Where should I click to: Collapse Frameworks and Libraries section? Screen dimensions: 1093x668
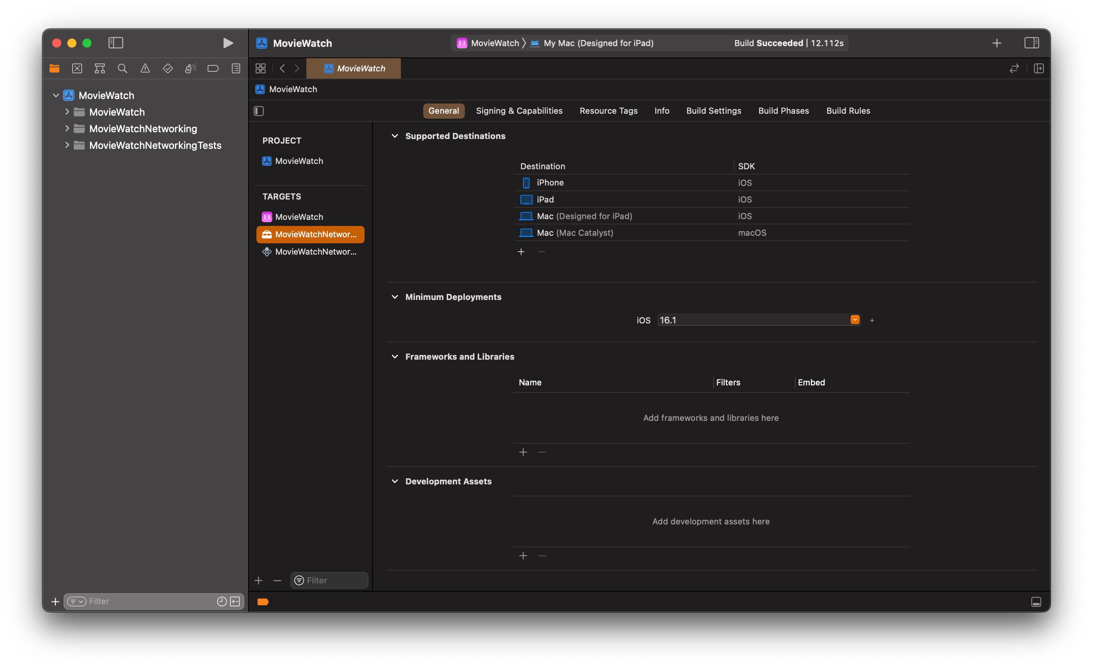395,357
